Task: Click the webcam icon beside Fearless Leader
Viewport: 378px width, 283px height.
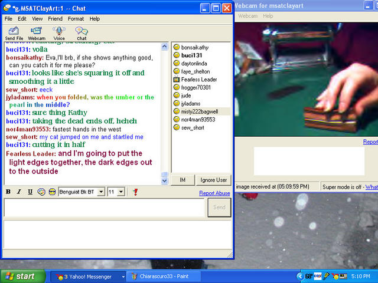Action: (177, 79)
